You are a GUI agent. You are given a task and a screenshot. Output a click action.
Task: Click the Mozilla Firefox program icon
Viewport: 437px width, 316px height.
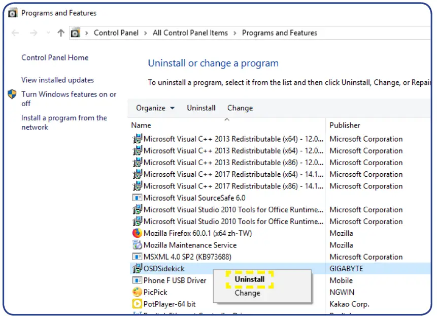pyautogui.click(x=137, y=233)
